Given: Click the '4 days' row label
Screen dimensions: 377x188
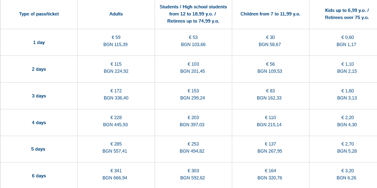Looking at the screenshot, I should [x=39, y=123].
